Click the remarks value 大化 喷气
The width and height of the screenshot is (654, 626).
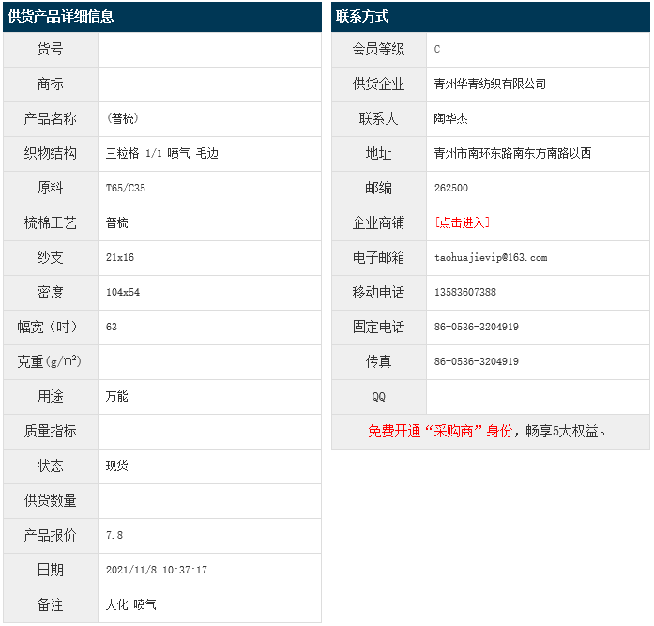coord(131,604)
